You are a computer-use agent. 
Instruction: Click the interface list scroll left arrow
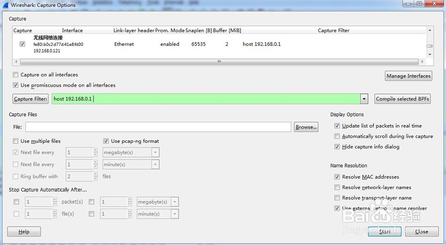[x=16, y=61]
